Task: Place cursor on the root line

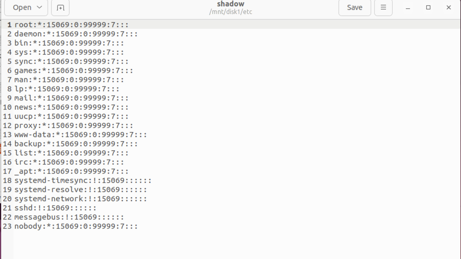Action: (x=71, y=25)
